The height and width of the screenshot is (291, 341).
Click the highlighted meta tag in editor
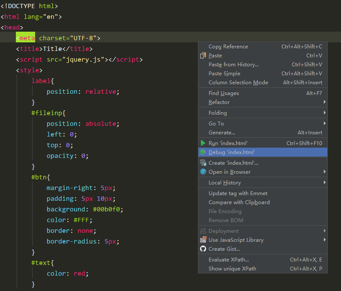coord(25,38)
